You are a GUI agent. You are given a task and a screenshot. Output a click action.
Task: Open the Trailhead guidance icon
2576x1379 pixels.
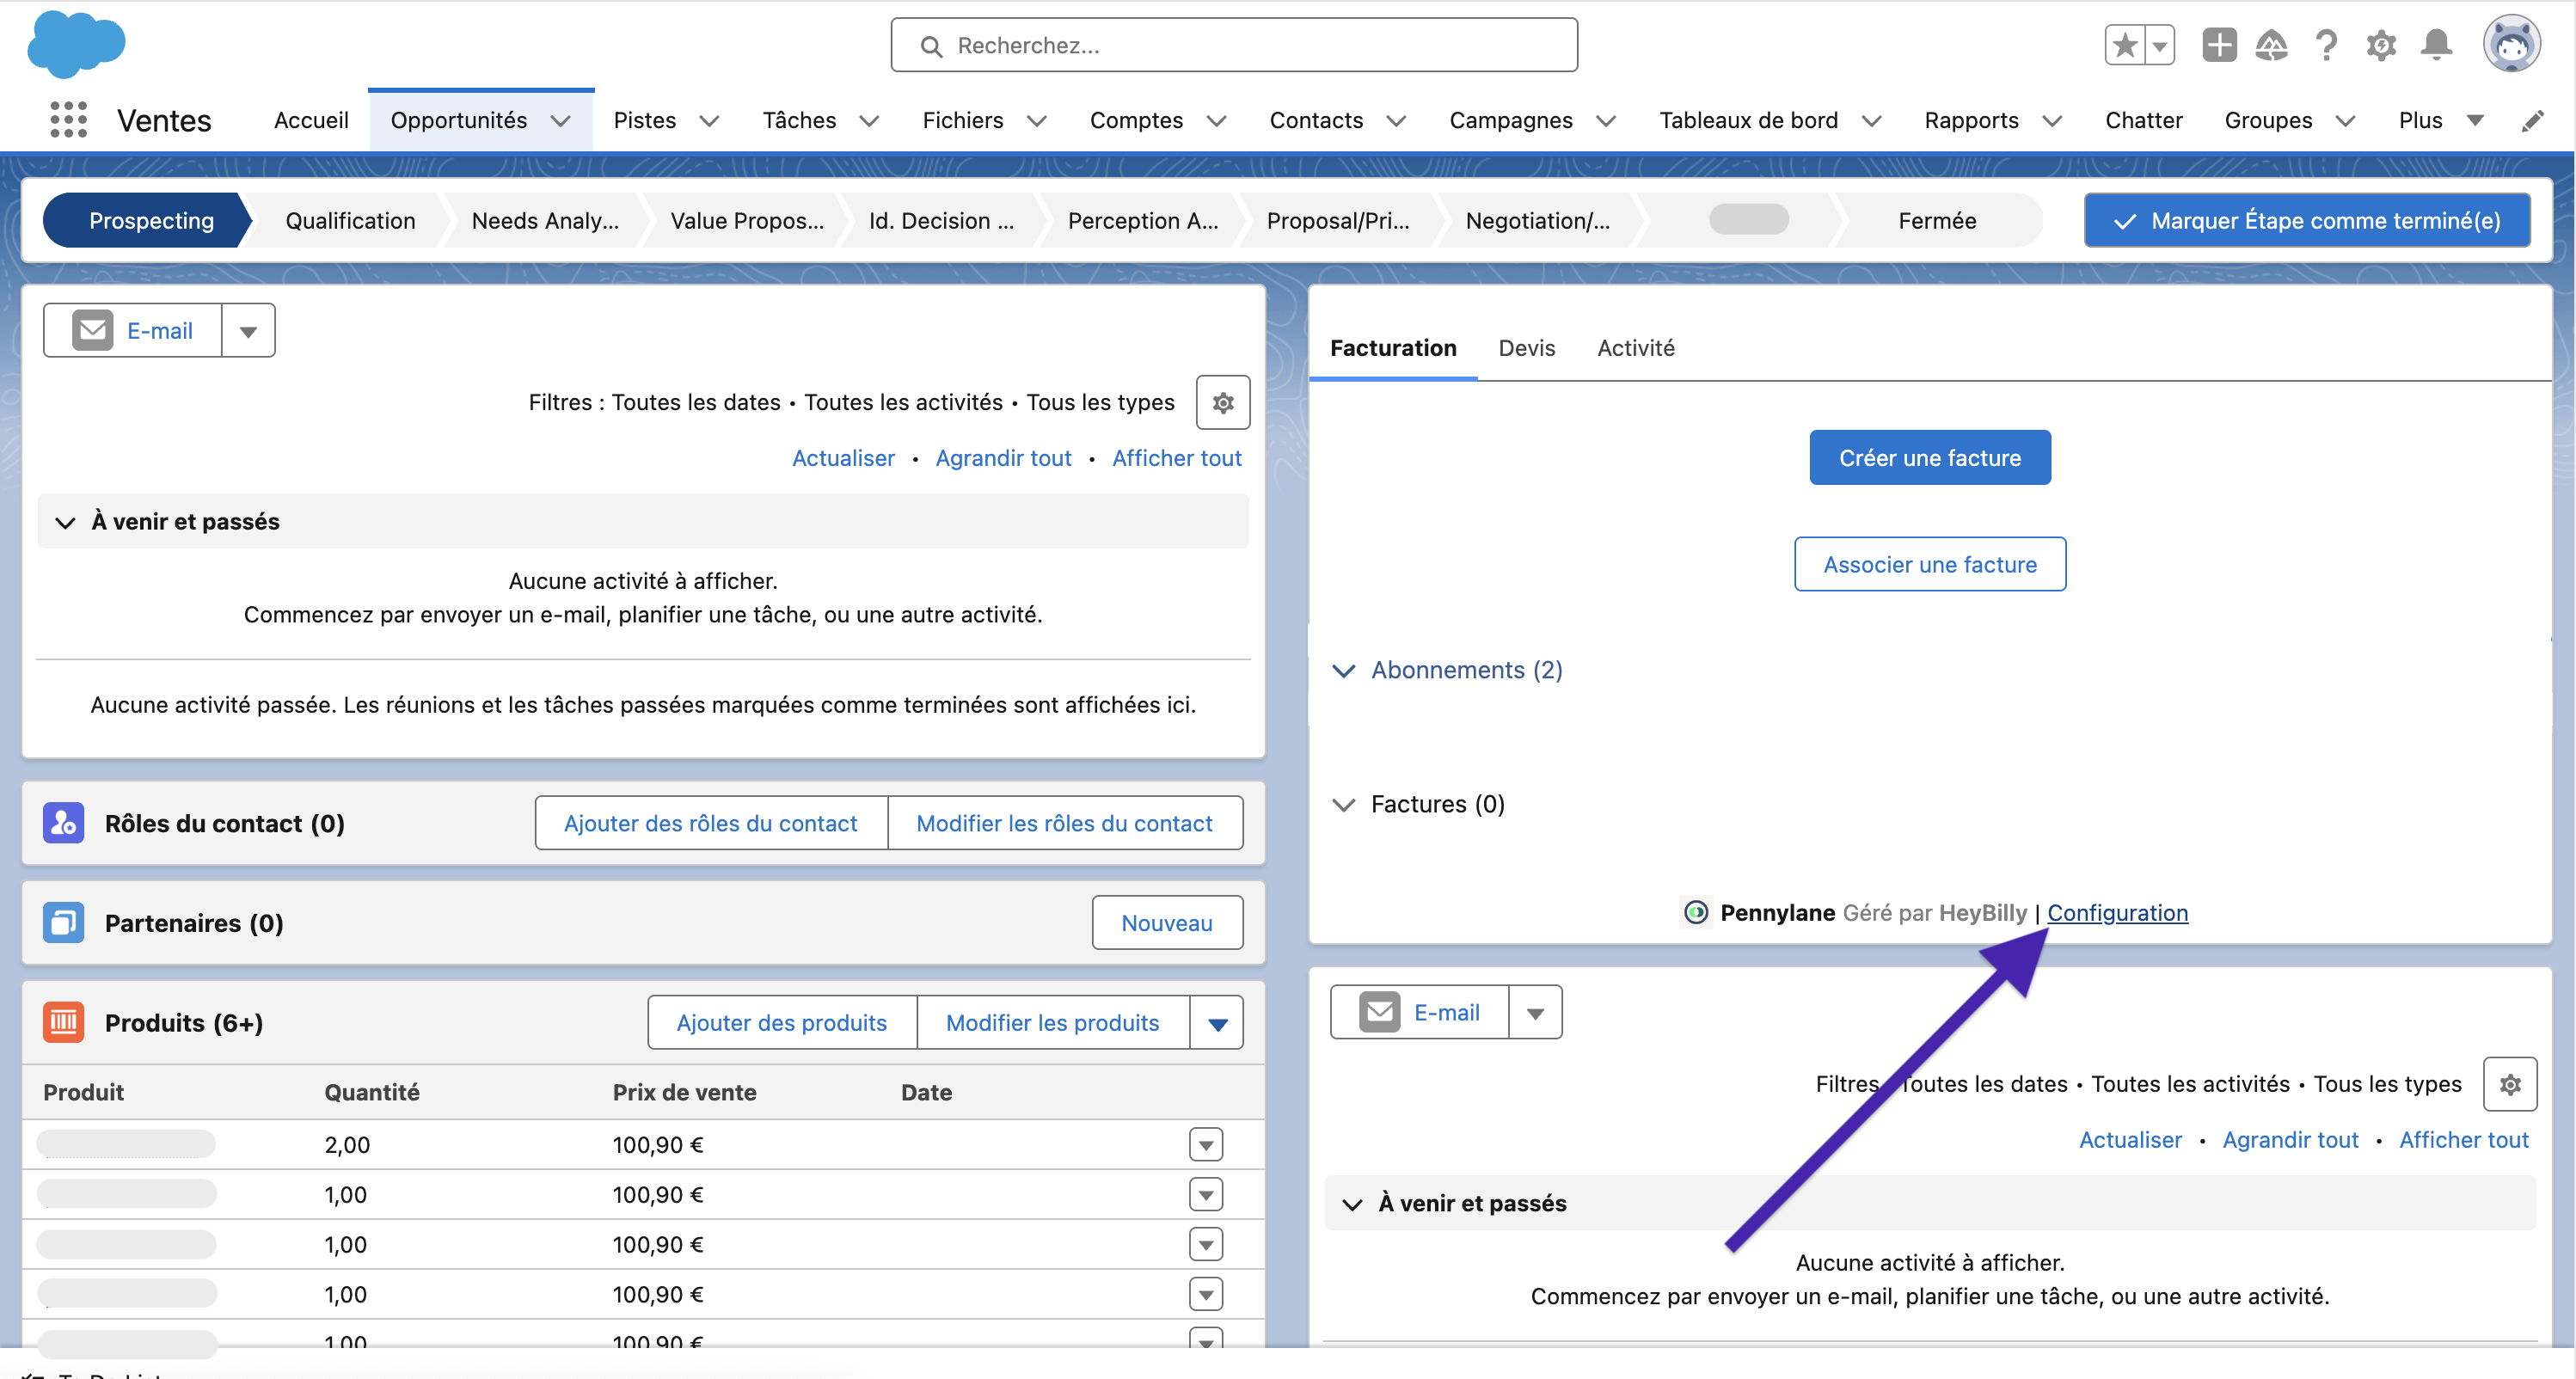click(2272, 45)
